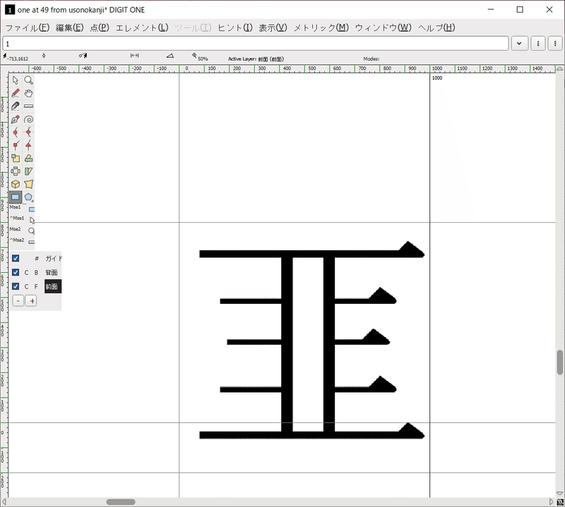Select the Magnify zoom tool
The height and width of the screenshot is (507, 565).
tap(28, 80)
